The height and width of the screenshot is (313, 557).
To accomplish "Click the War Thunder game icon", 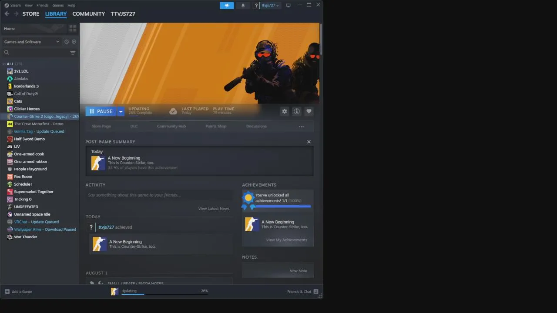I will [x=10, y=237].
